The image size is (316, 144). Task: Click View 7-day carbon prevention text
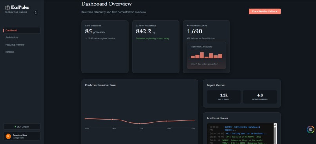pyautogui.click(x=204, y=64)
